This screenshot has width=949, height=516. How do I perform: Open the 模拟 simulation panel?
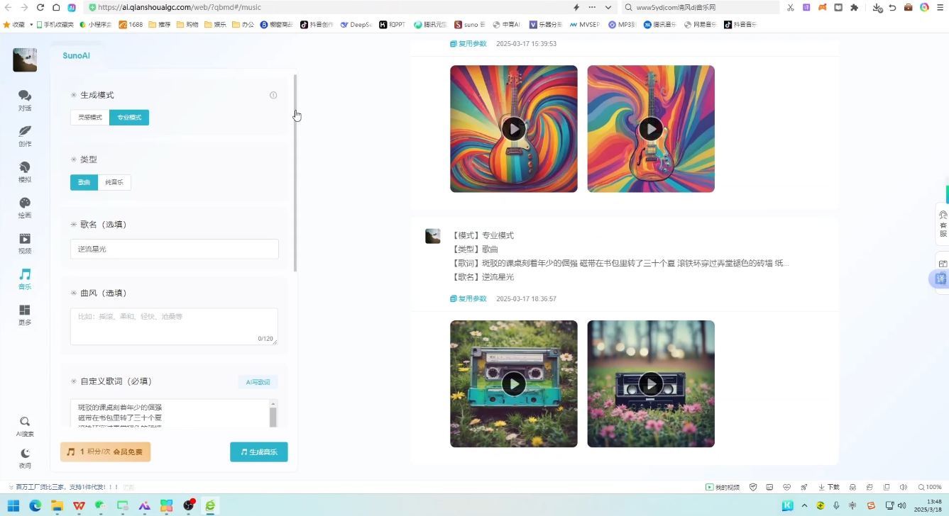pos(24,172)
